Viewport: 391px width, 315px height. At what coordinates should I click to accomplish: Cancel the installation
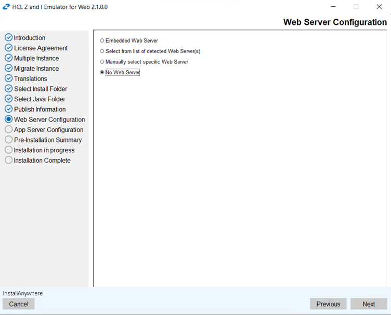[19, 304]
